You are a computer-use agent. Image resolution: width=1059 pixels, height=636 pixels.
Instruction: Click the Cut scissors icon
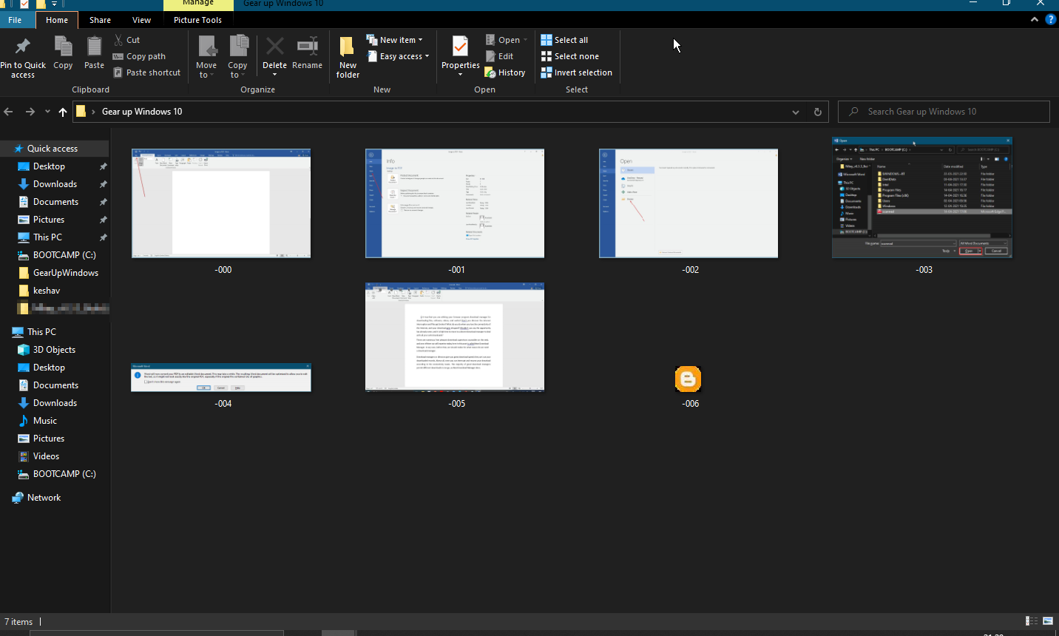[x=118, y=40]
